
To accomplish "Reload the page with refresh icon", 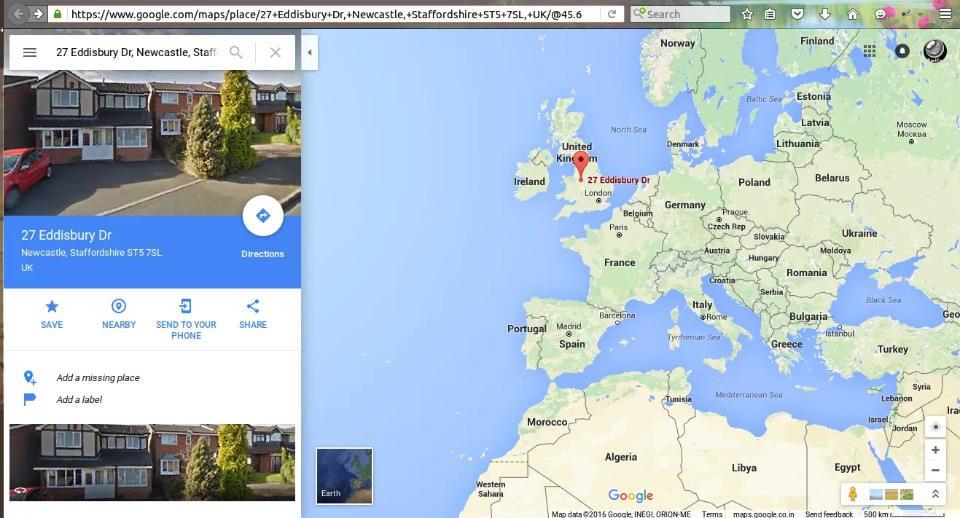I will coord(612,14).
